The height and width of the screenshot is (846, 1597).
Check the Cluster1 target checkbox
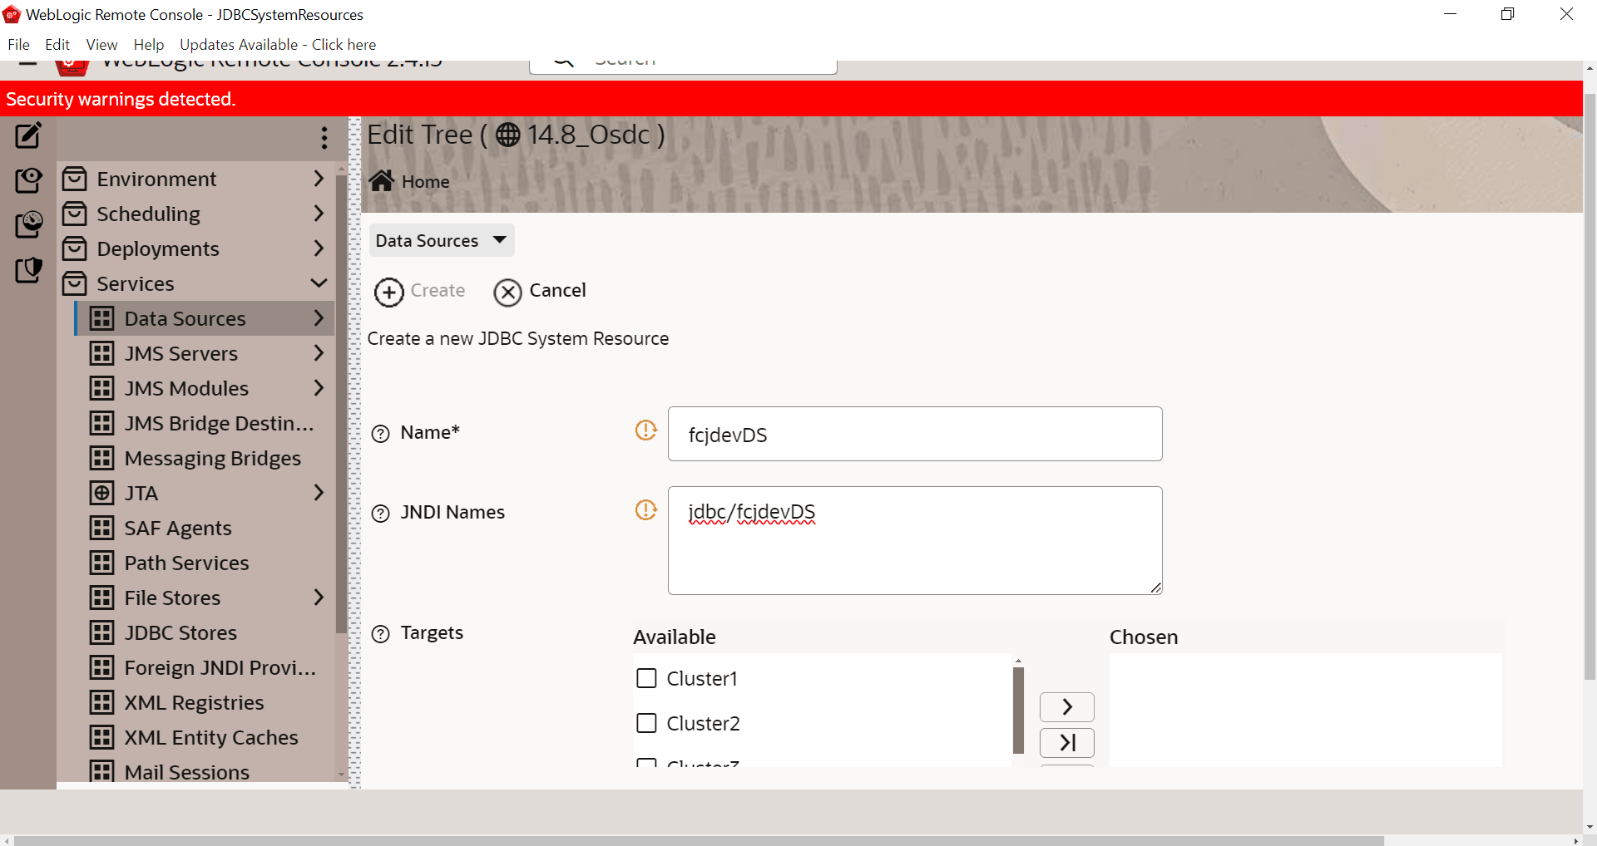coord(646,678)
